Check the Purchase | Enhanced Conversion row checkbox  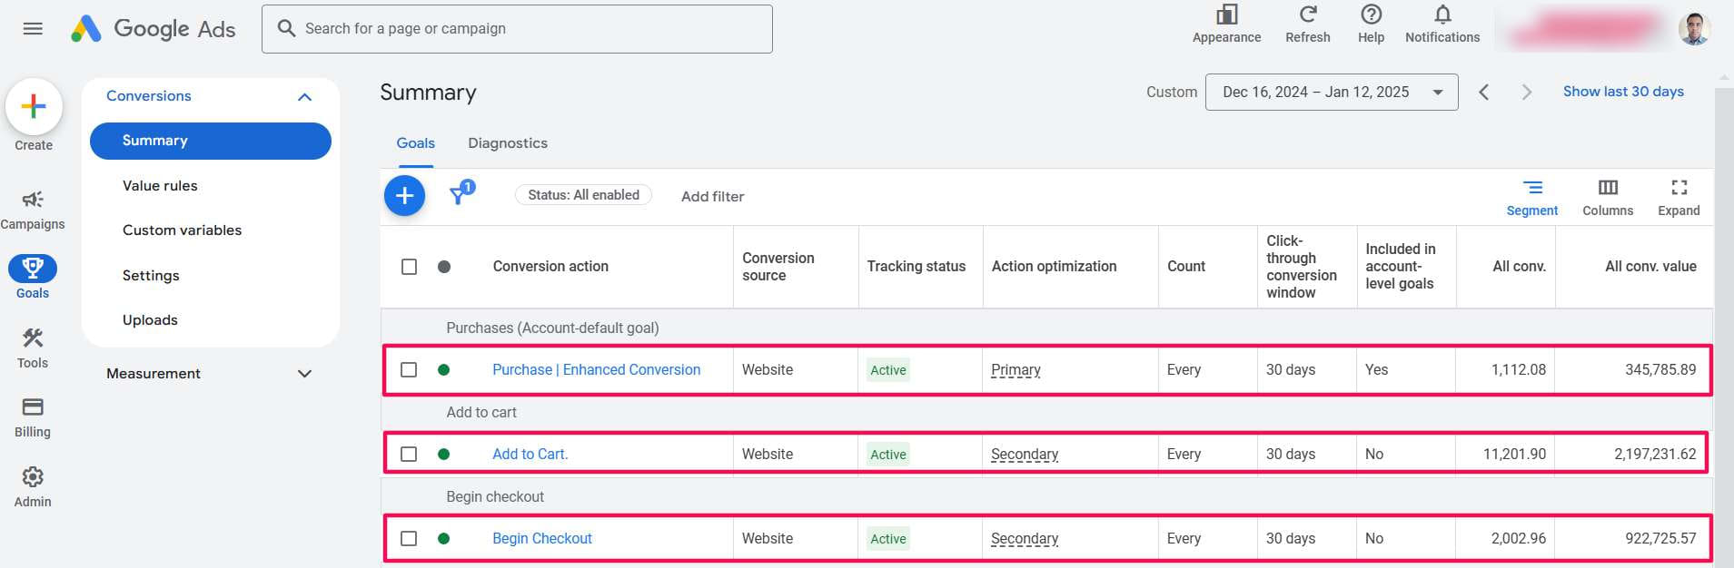pyautogui.click(x=409, y=370)
